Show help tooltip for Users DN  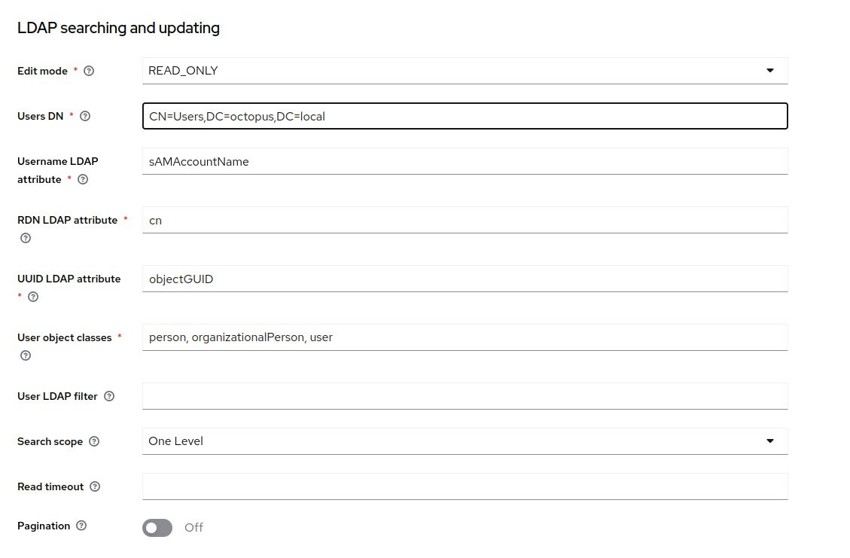pos(85,116)
